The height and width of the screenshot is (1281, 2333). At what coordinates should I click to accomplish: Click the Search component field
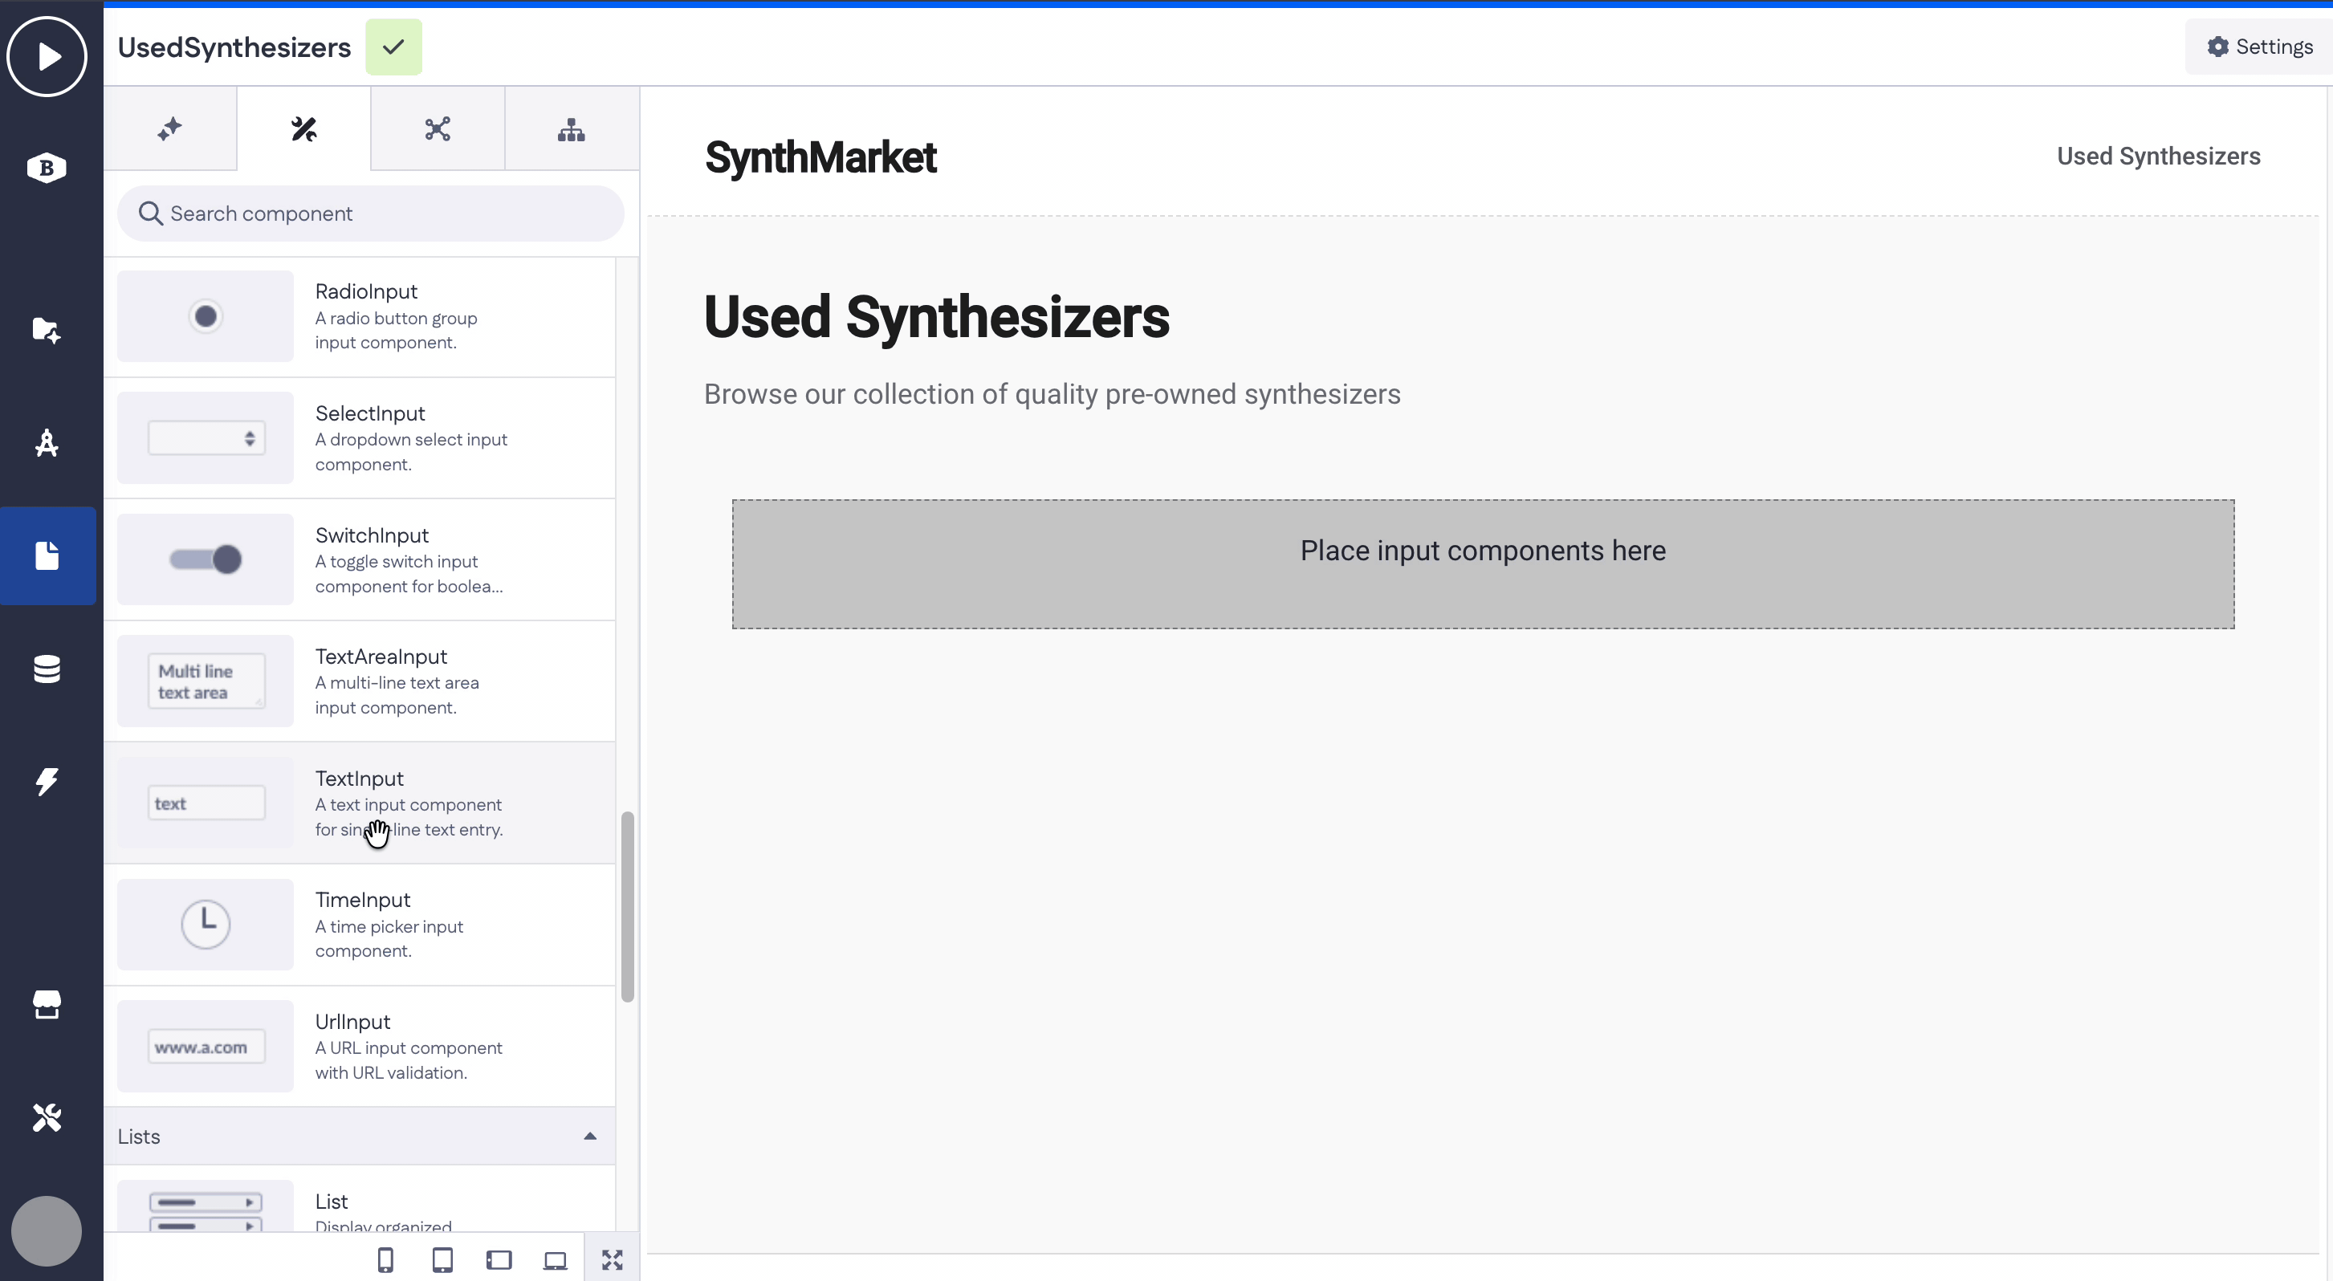click(370, 213)
